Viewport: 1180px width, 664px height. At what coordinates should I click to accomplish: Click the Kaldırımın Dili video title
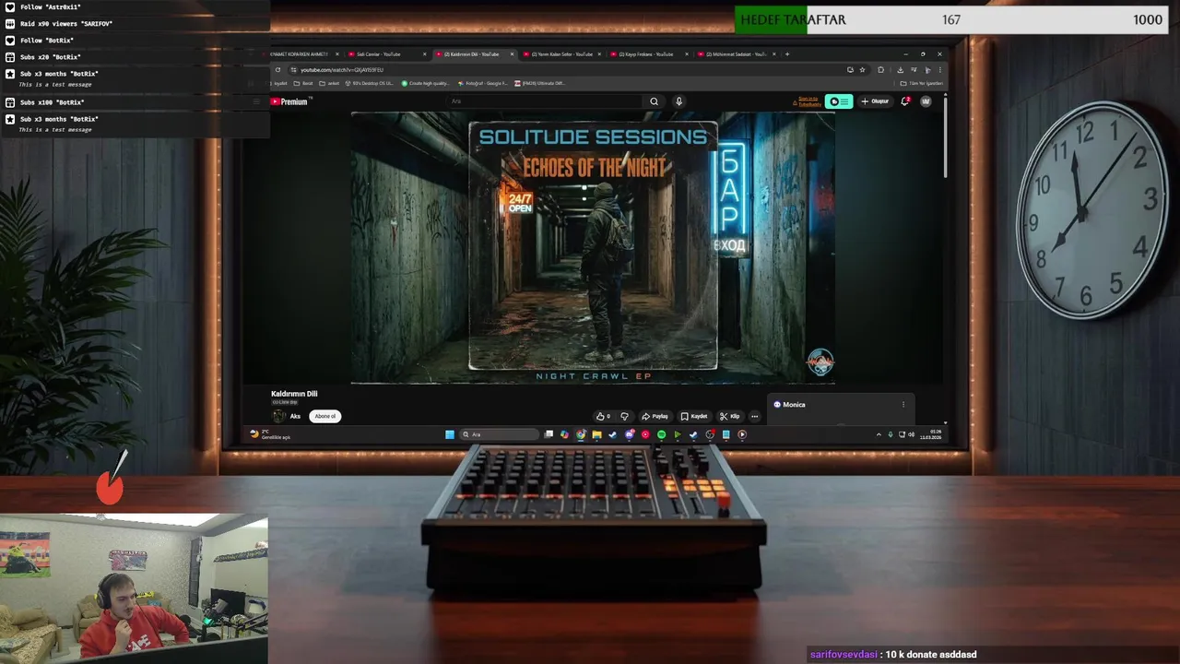(294, 394)
